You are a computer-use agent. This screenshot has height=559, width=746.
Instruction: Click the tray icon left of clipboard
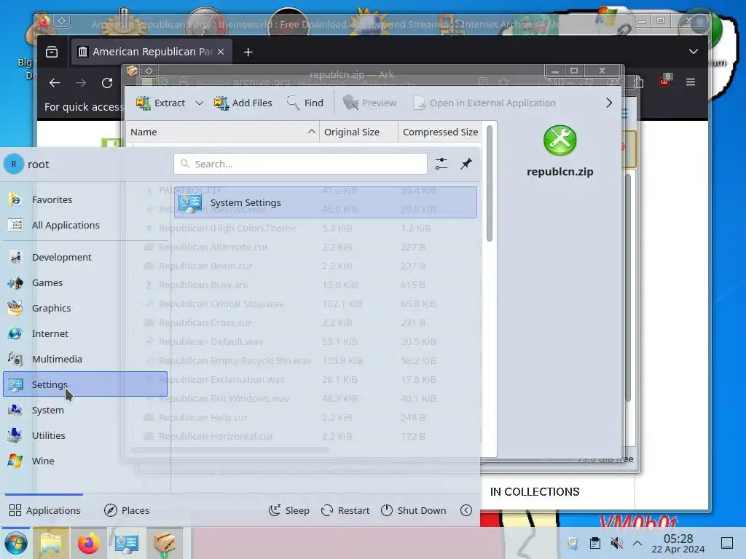[x=573, y=543]
